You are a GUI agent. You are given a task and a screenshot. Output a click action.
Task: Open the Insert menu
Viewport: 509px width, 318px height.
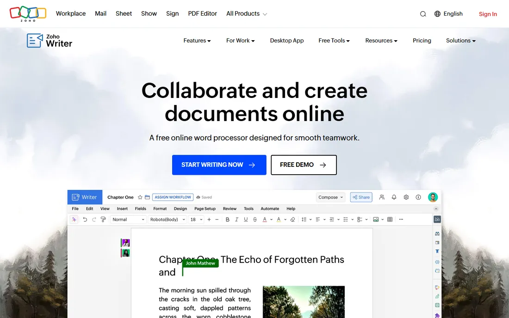(x=122, y=209)
